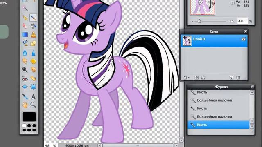
Task: Toggle visibility checkbox of Слой 0
Action: click(244, 39)
